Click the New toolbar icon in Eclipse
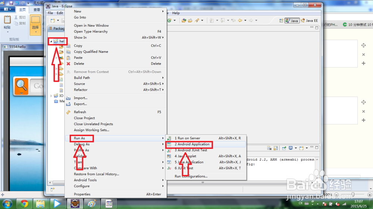The image size is (373, 209). pyautogui.click(x=53, y=20)
